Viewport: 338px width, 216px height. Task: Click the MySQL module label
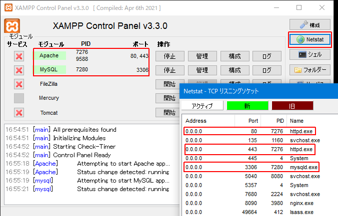(49, 69)
